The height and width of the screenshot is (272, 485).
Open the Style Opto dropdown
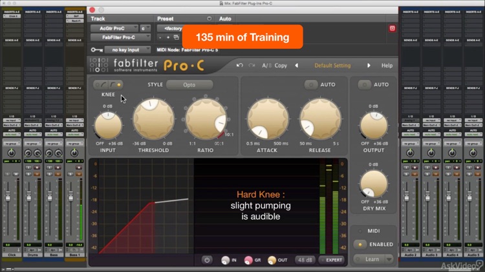[x=189, y=84]
